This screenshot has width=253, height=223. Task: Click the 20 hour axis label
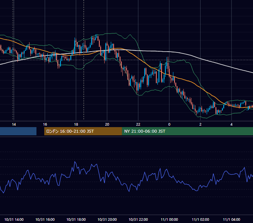pyautogui.click(x=107, y=125)
